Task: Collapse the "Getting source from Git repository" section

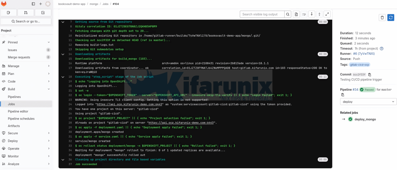Action: point(63,22)
